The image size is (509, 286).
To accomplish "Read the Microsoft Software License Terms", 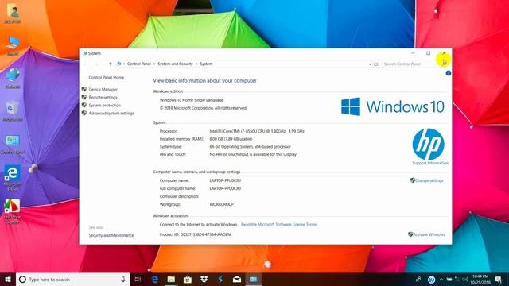I will pos(278,224).
